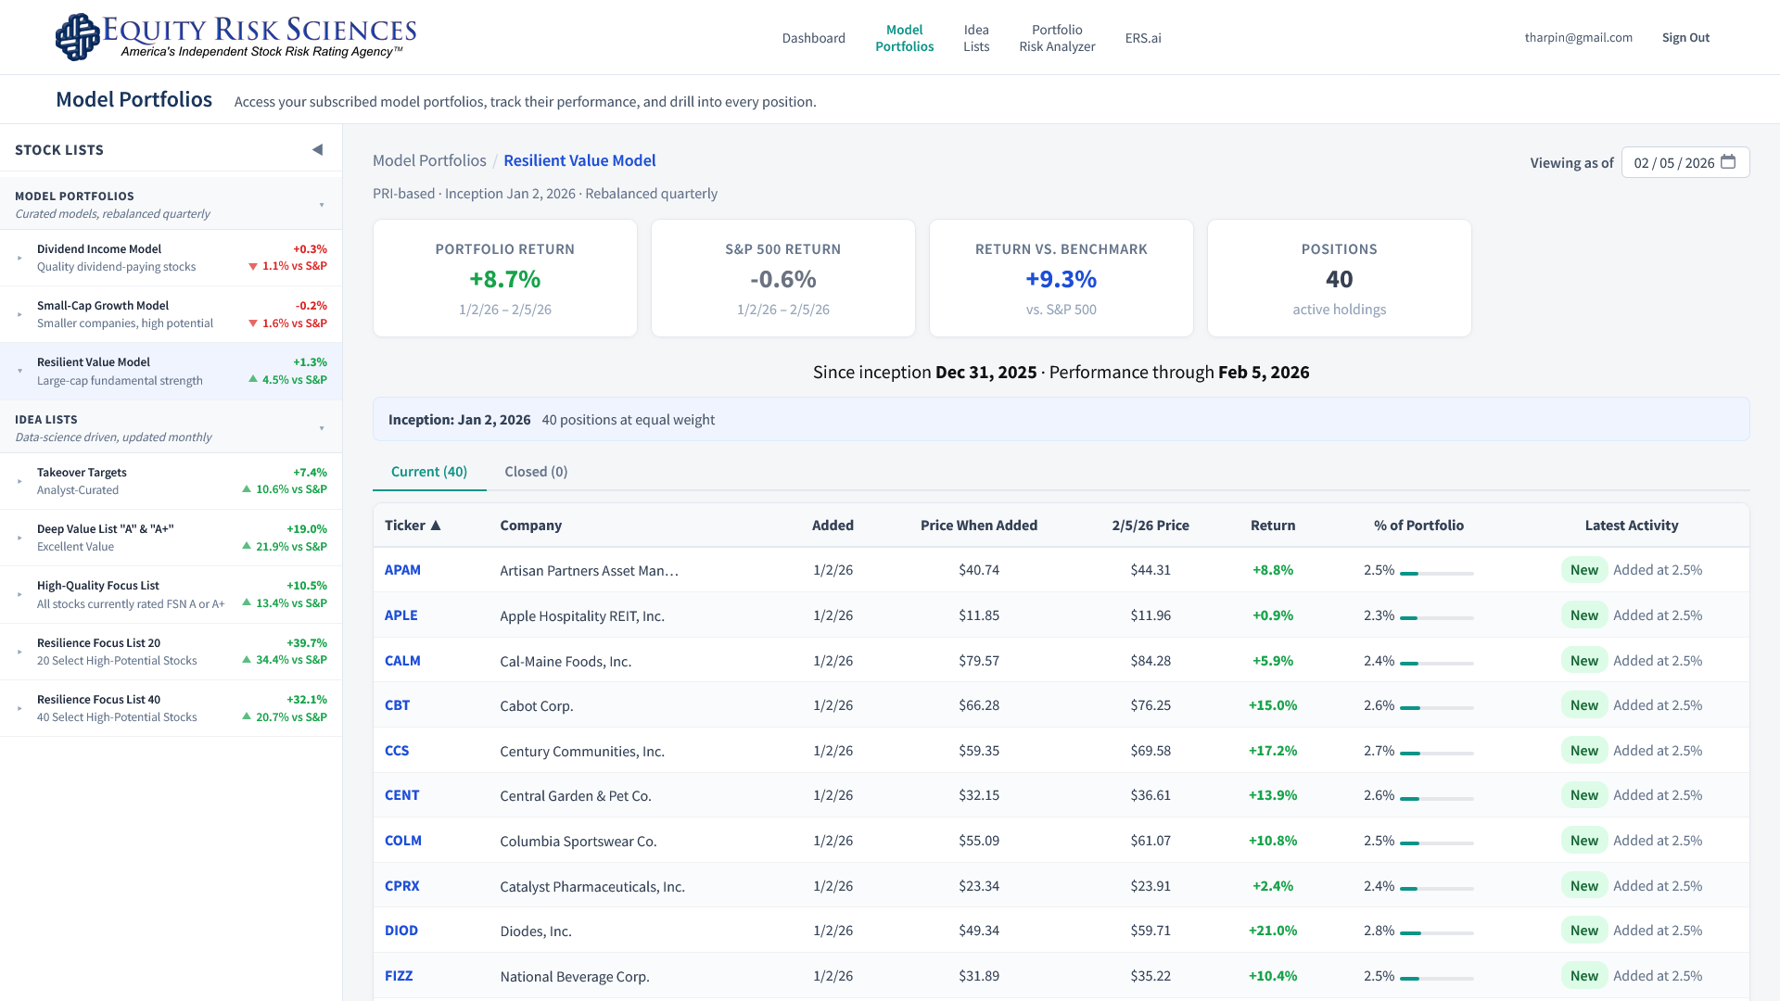This screenshot has width=1780, height=1001.
Task: Click Model Portfolios breadcrumb link
Action: click(x=429, y=160)
